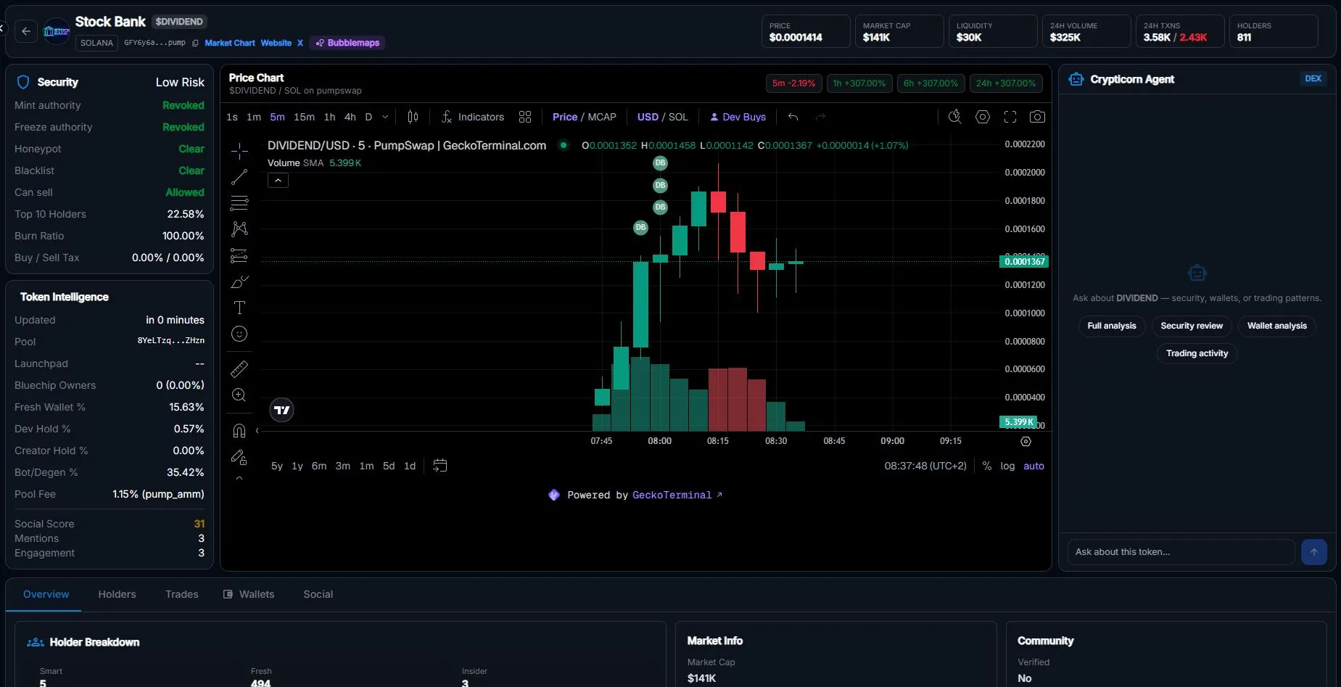The image size is (1341, 687).
Task: Select the Text annotation tool
Action: coord(239,308)
